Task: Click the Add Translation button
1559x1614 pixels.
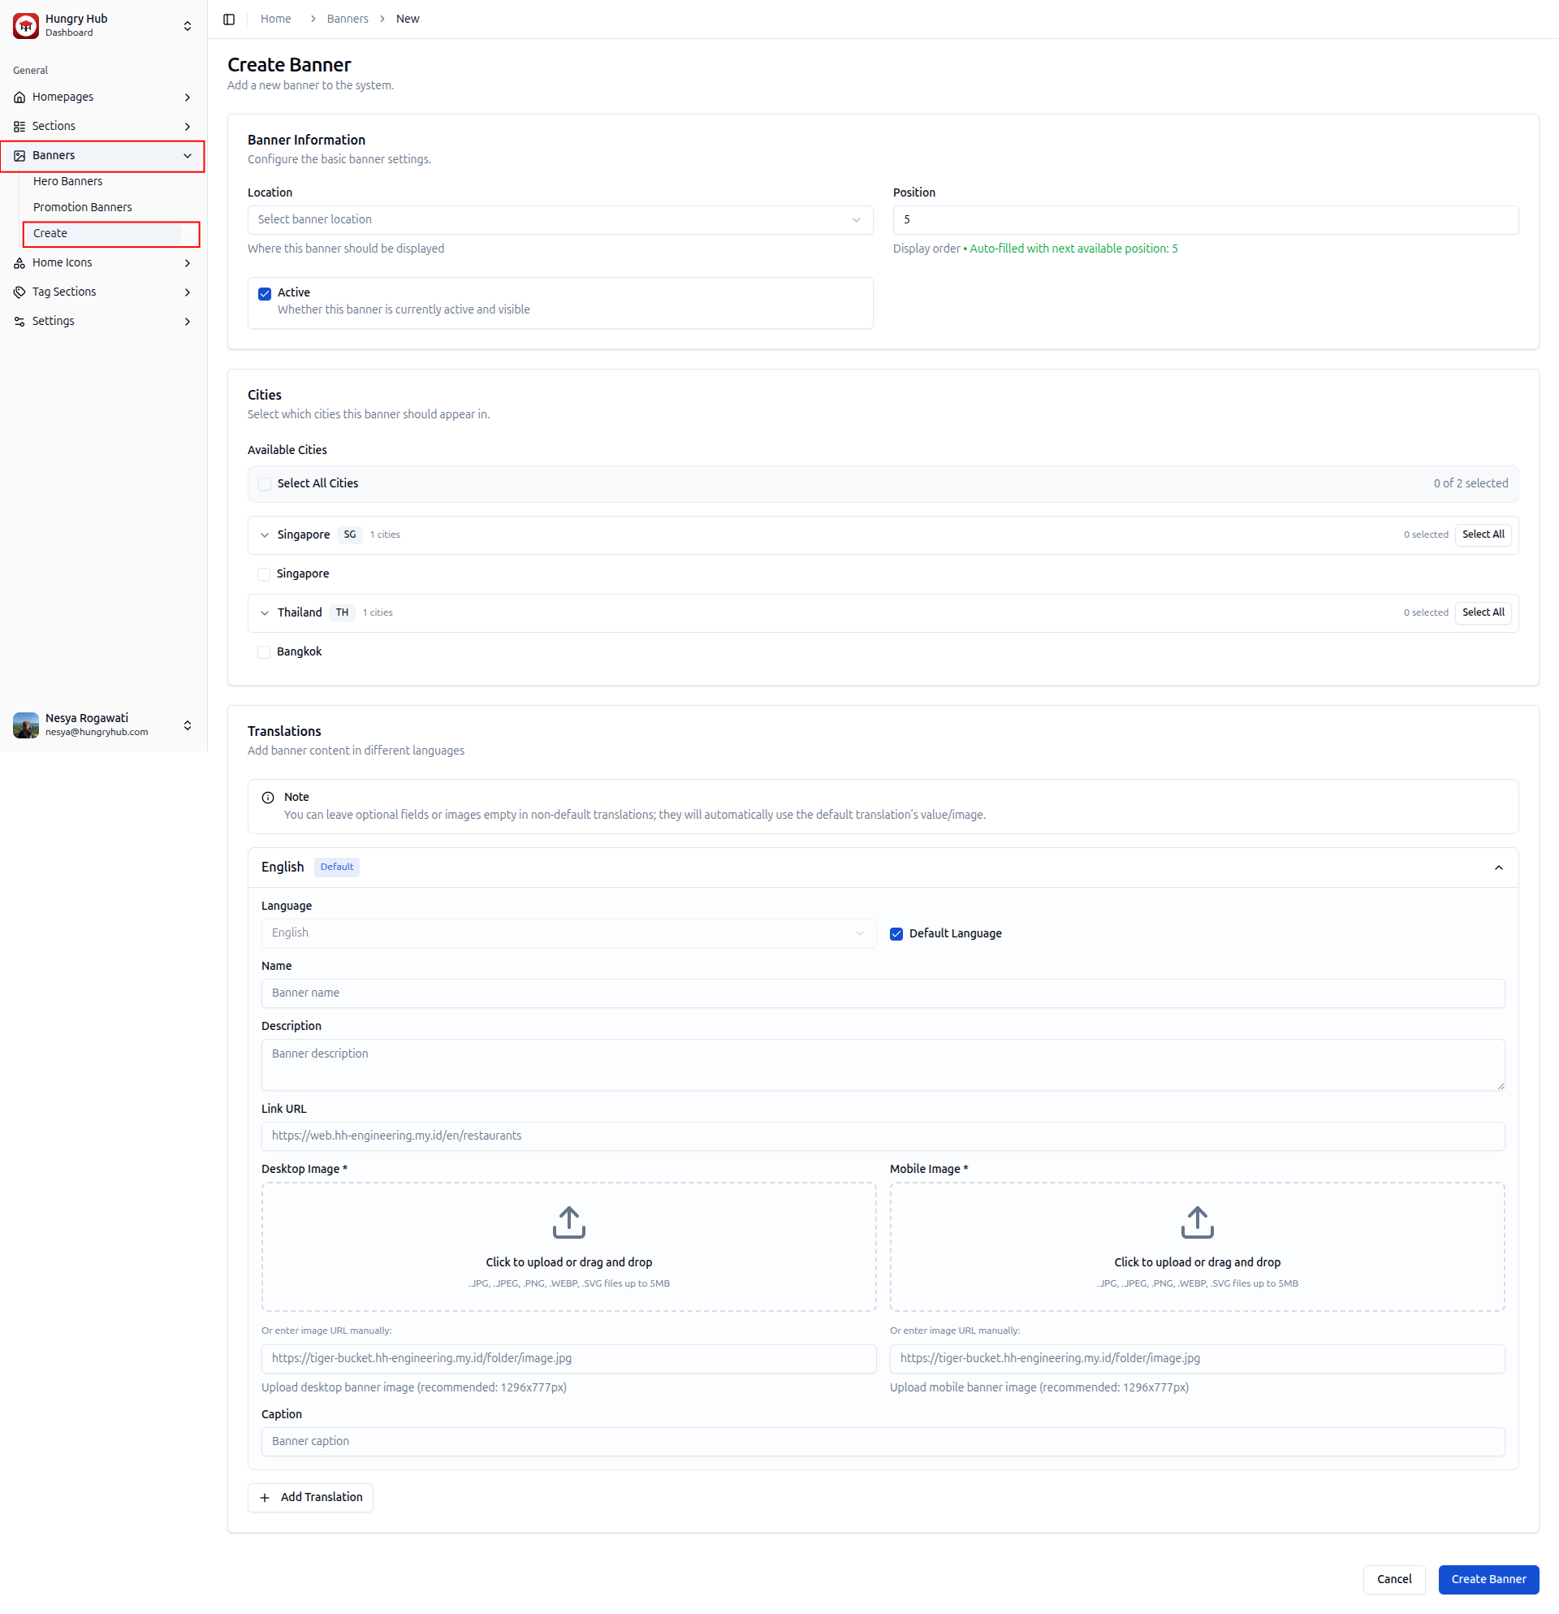Action: pos(310,1497)
